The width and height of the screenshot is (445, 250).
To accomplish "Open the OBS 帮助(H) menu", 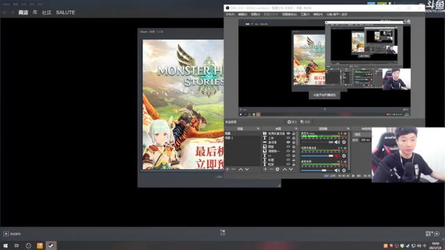I will coord(318,15).
